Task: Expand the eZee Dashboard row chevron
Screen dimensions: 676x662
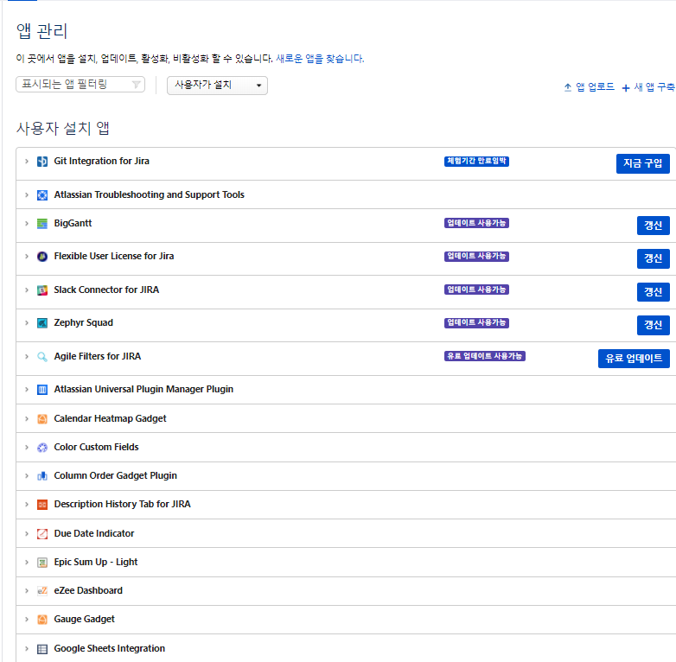Action: (27, 590)
